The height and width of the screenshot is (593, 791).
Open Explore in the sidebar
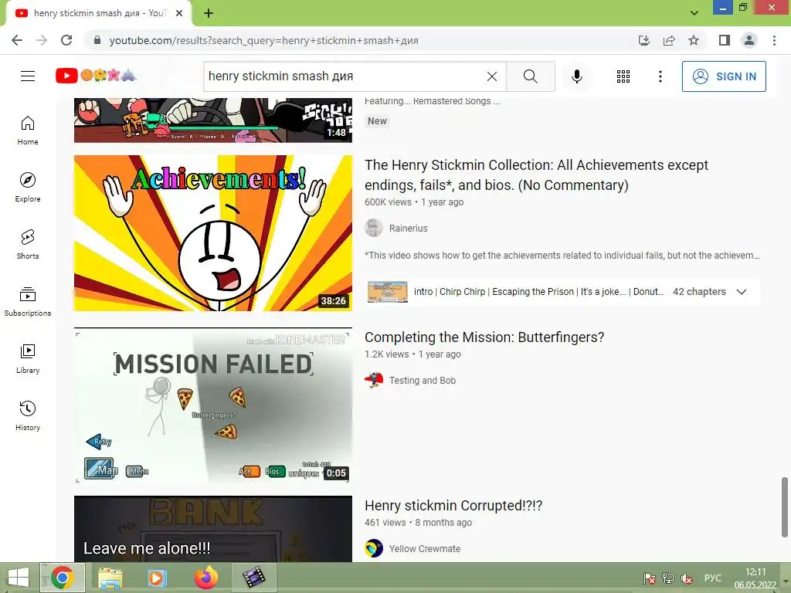pyautogui.click(x=28, y=188)
